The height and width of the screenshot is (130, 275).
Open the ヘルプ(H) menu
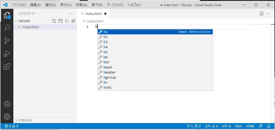coord(134,5)
